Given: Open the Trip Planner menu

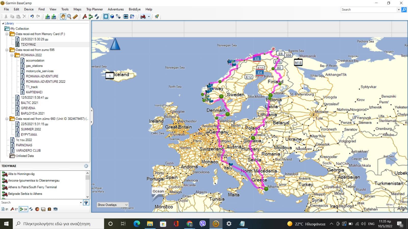Looking at the screenshot, I should pos(95,9).
